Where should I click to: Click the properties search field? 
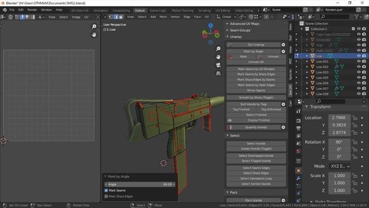(330, 102)
